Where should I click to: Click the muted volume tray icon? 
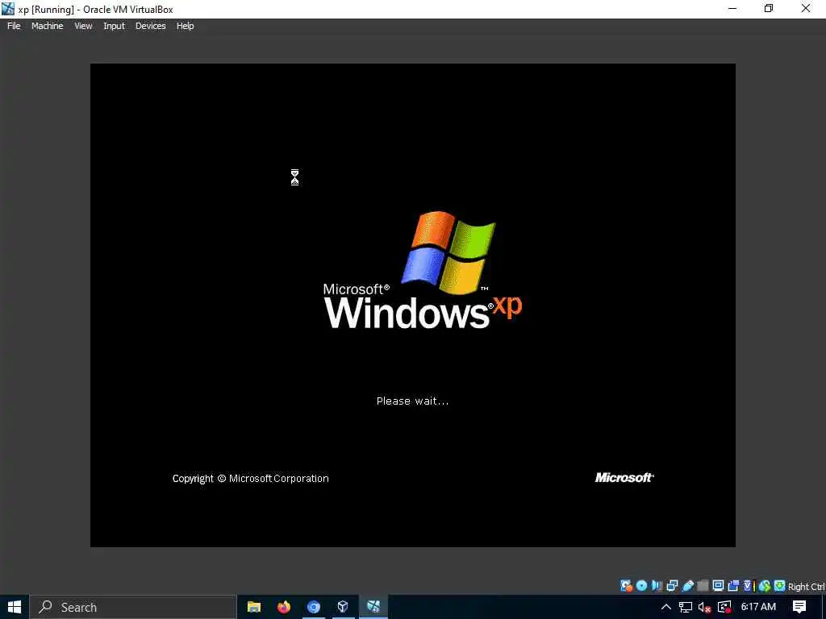click(x=705, y=607)
